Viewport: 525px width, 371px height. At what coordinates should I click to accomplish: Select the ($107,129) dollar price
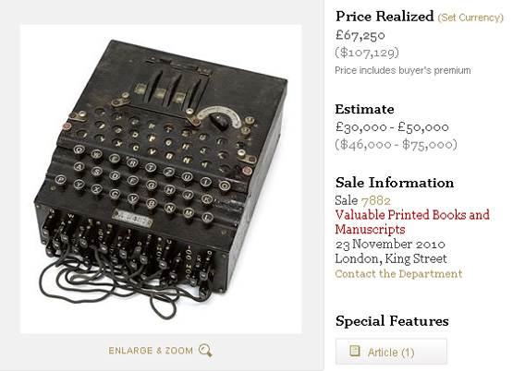367,53
